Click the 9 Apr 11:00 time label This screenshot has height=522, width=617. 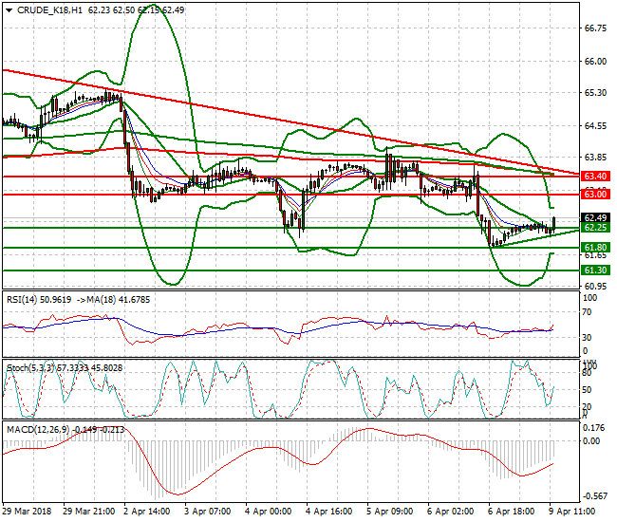point(575,511)
